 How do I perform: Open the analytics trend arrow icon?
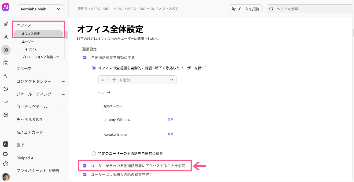tap(6, 102)
